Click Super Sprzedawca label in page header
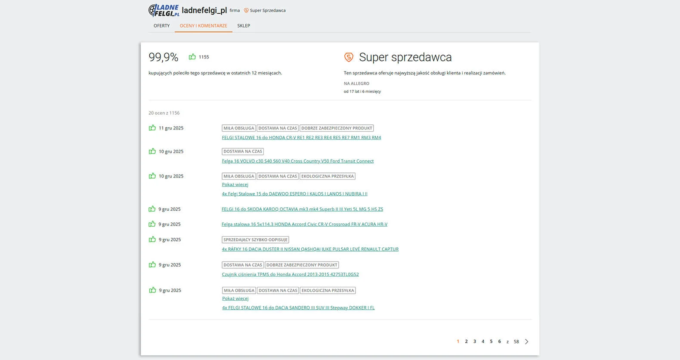This screenshot has width=680, height=360. [268, 10]
